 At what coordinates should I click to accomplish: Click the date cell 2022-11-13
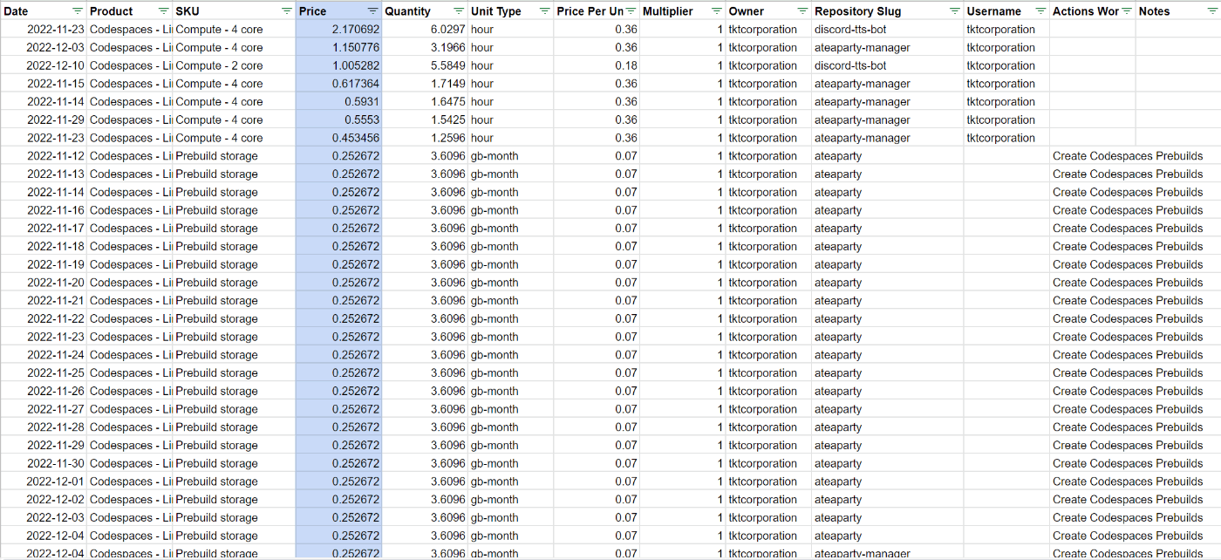pyautogui.click(x=44, y=174)
